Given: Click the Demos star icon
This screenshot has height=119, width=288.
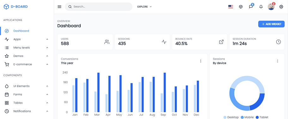Looking at the screenshot, I should point(7,56).
